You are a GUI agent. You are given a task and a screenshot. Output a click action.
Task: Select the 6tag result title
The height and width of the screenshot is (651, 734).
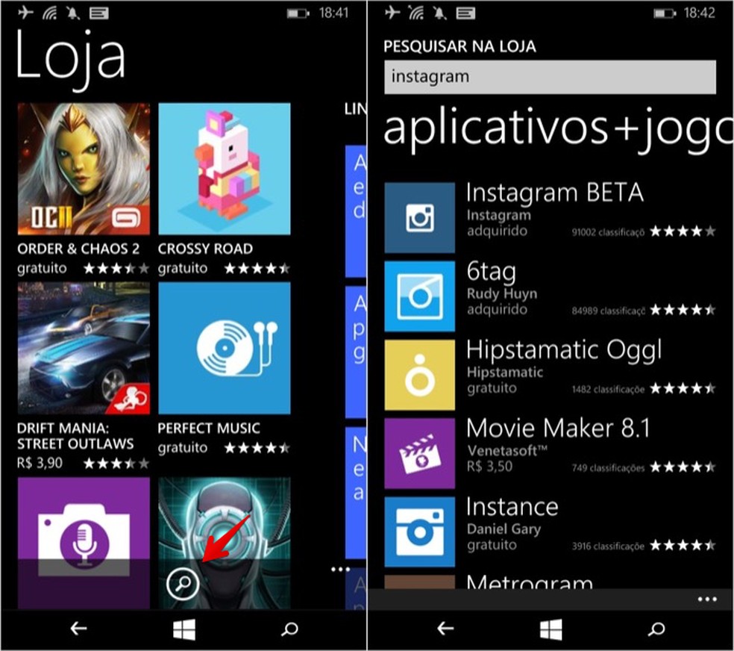[x=491, y=271]
